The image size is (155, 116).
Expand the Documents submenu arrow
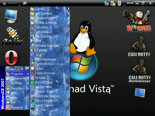(28, 79)
